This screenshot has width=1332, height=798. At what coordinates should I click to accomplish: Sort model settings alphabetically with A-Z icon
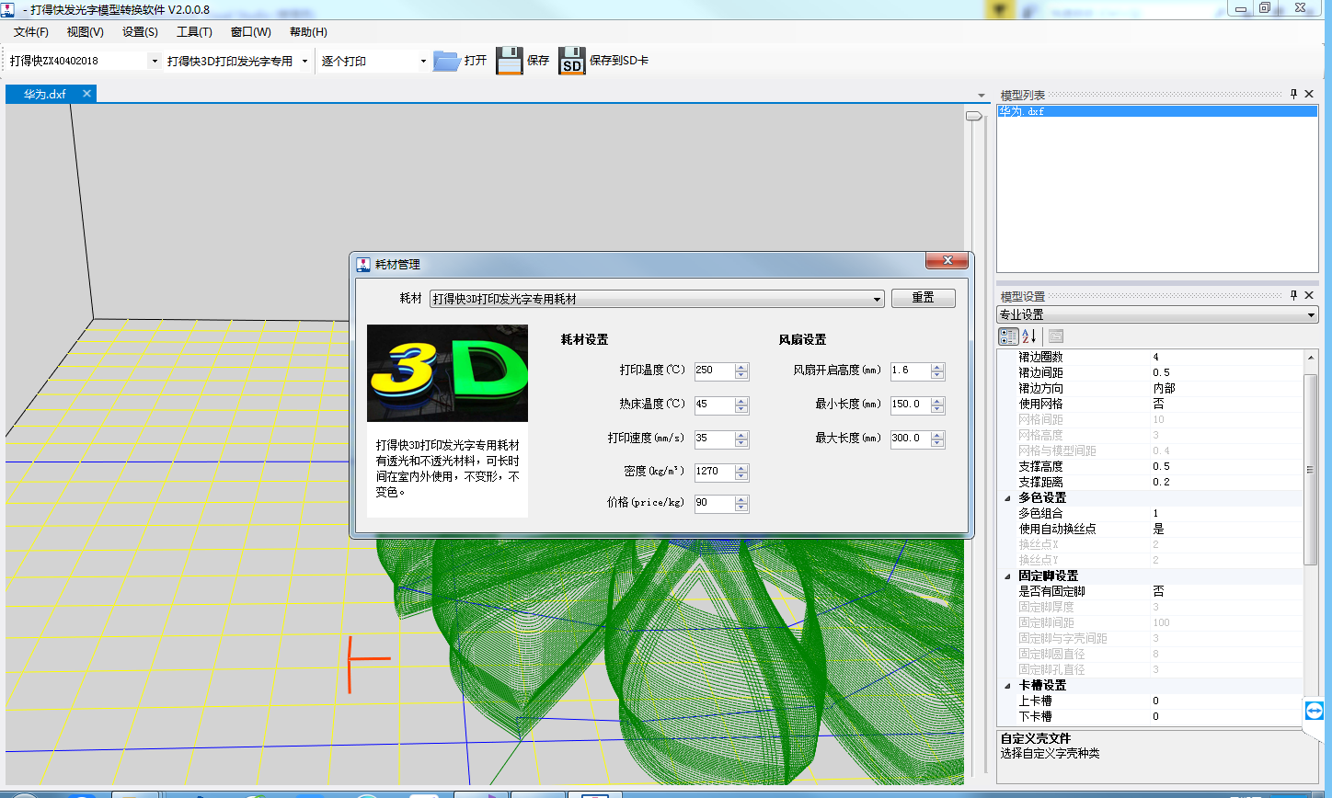(x=1029, y=336)
